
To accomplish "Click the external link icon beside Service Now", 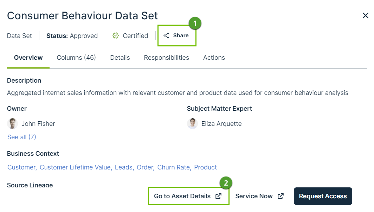I will [280, 196].
